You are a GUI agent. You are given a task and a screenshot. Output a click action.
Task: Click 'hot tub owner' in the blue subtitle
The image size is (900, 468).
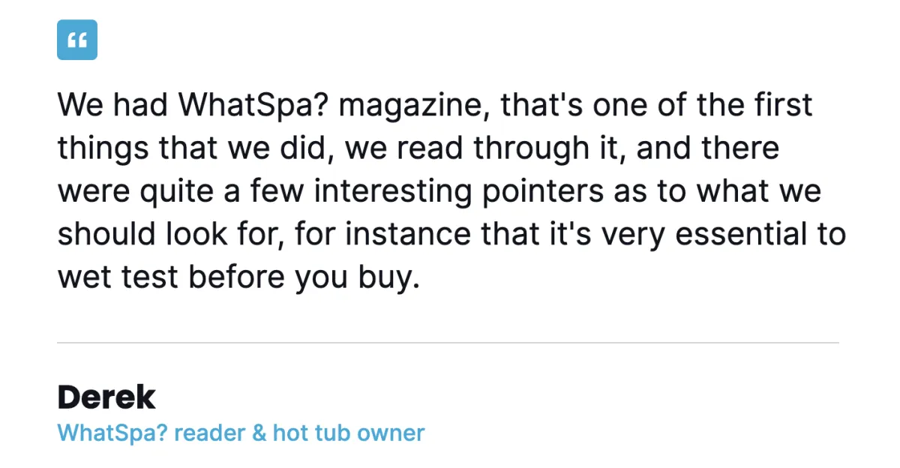click(x=349, y=433)
